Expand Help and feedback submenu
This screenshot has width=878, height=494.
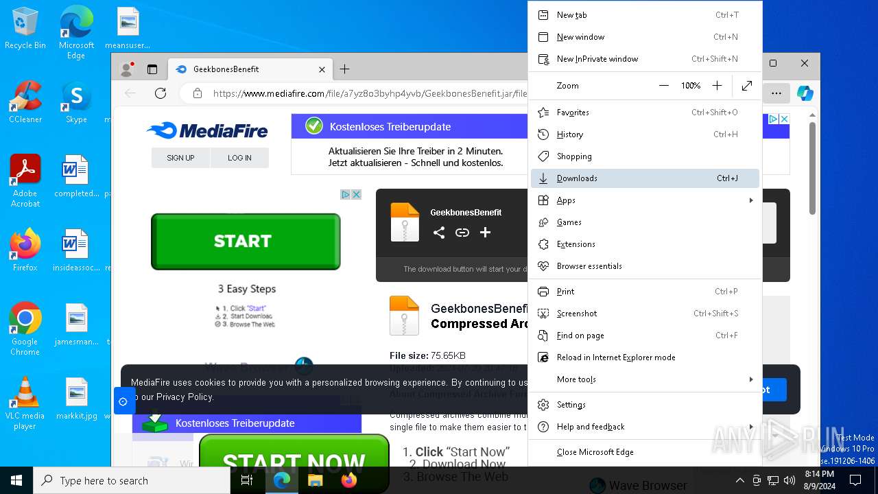click(x=645, y=427)
